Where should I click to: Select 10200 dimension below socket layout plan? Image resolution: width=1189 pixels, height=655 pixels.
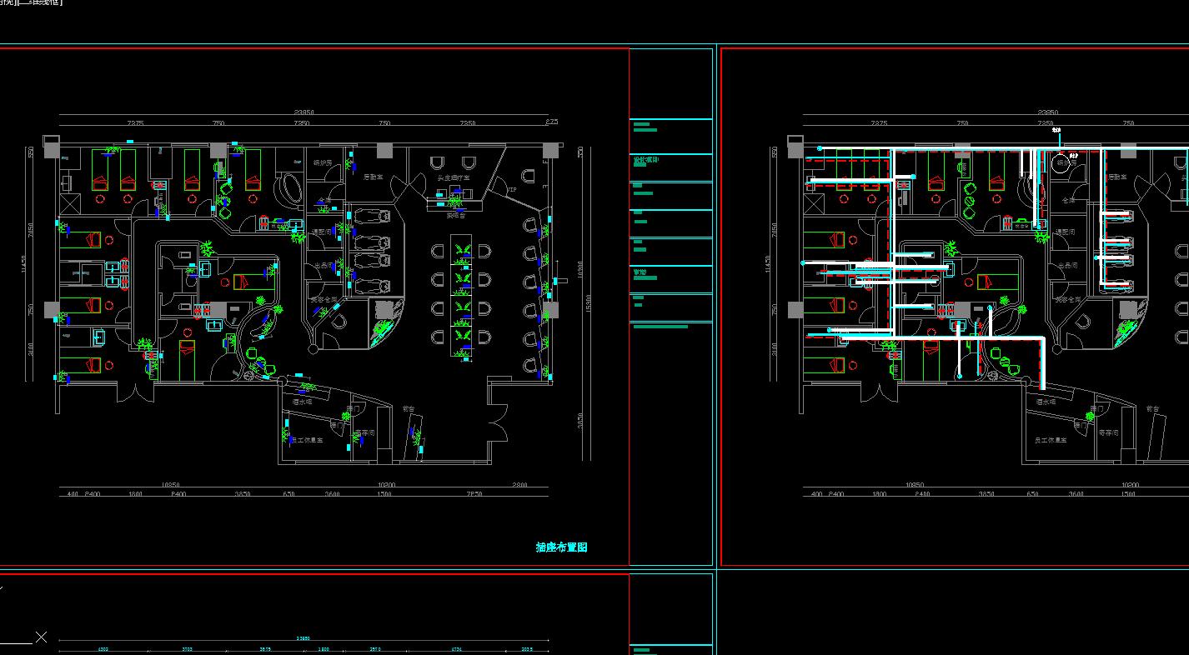(x=386, y=484)
